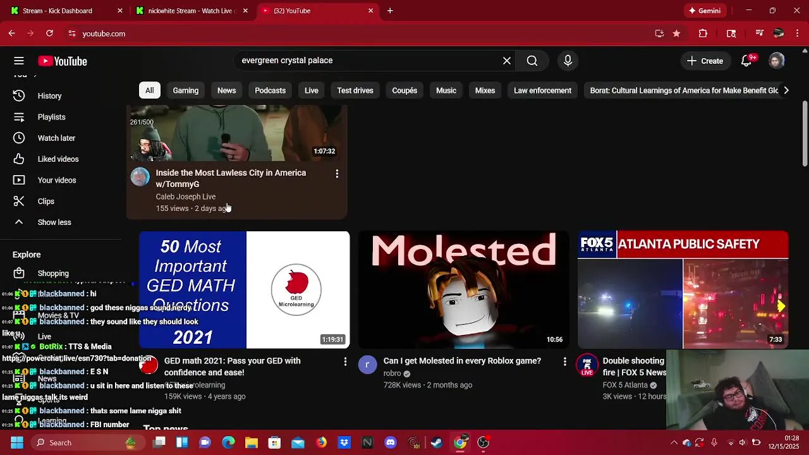This screenshot has width=809, height=455.
Task: Click the Caleb Joseph Live channel avatar
Action: tap(140, 177)
